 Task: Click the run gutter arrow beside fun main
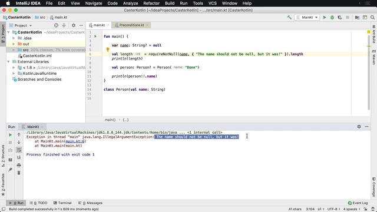point(95,37)
